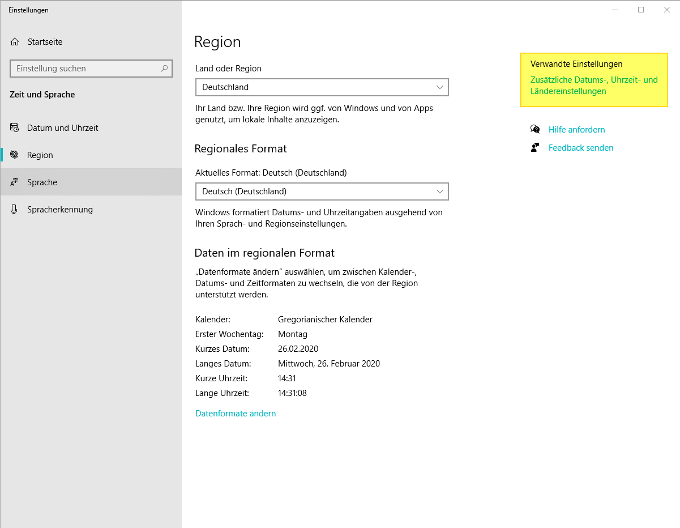Click the Region globe icon

click(15, 155)
